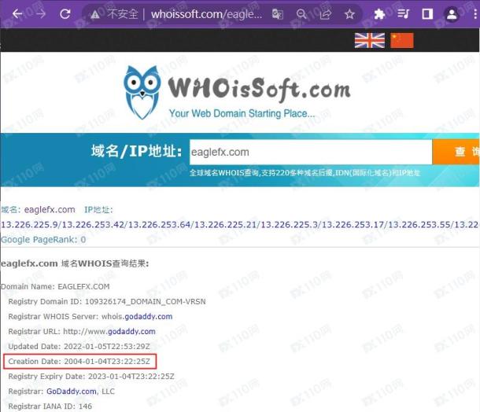Select the Registry Expiry Date 2023-01-04 line
This screenshot has width=480, height=412.
click(91, 377)
